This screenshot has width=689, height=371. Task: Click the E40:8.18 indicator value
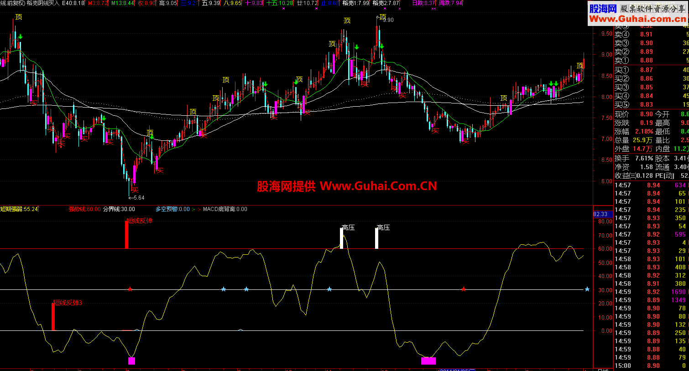(x=73, y=3)
